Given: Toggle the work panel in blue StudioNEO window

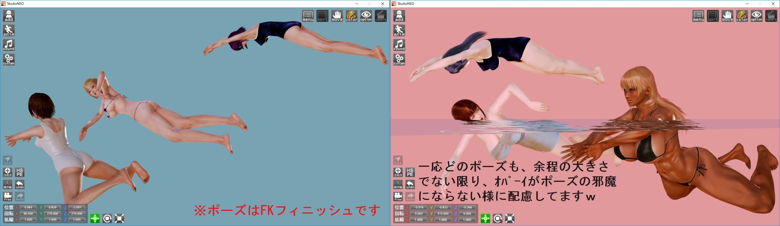Looking at the screenshot, I should coord(322,16).
